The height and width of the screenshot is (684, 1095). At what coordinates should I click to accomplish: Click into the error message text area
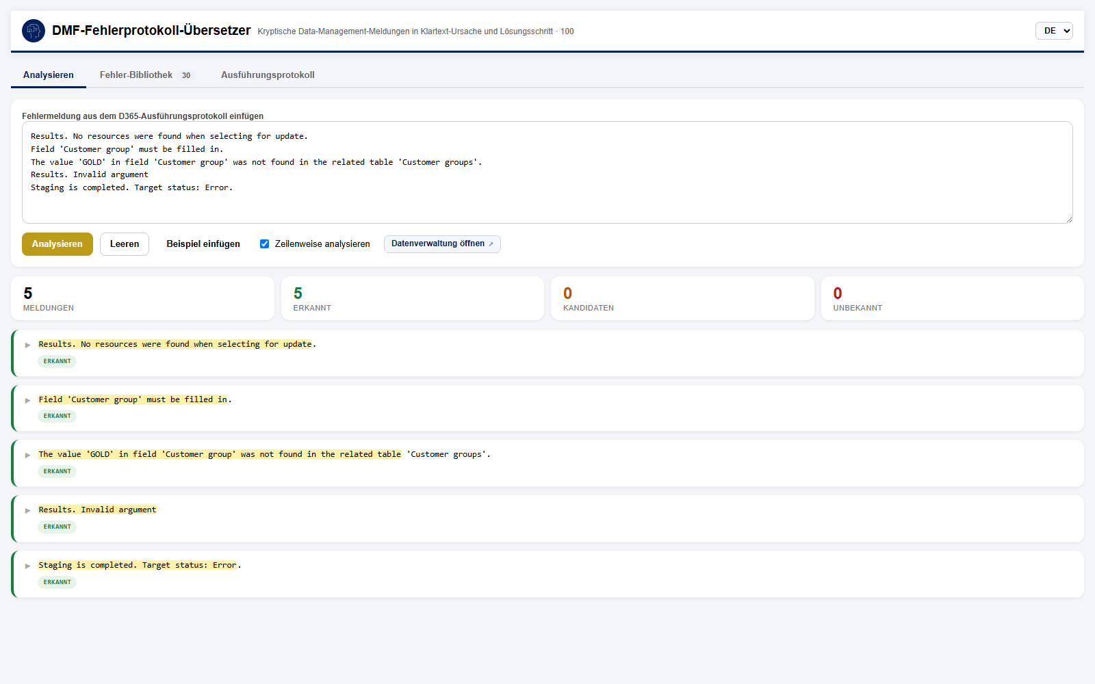[547, 172]
